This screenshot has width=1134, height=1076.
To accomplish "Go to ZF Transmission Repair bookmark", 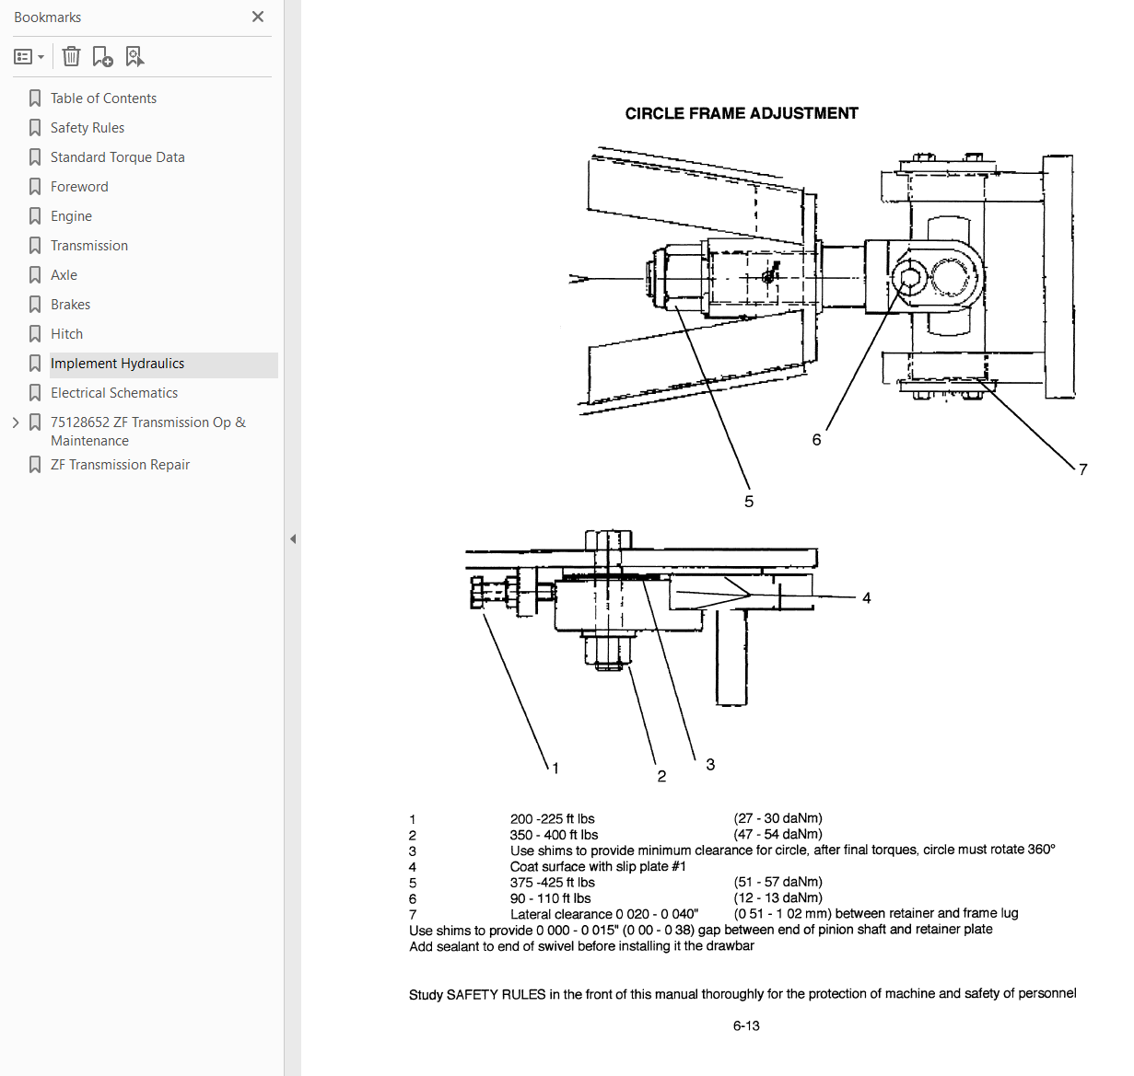I will coord(120,465).
